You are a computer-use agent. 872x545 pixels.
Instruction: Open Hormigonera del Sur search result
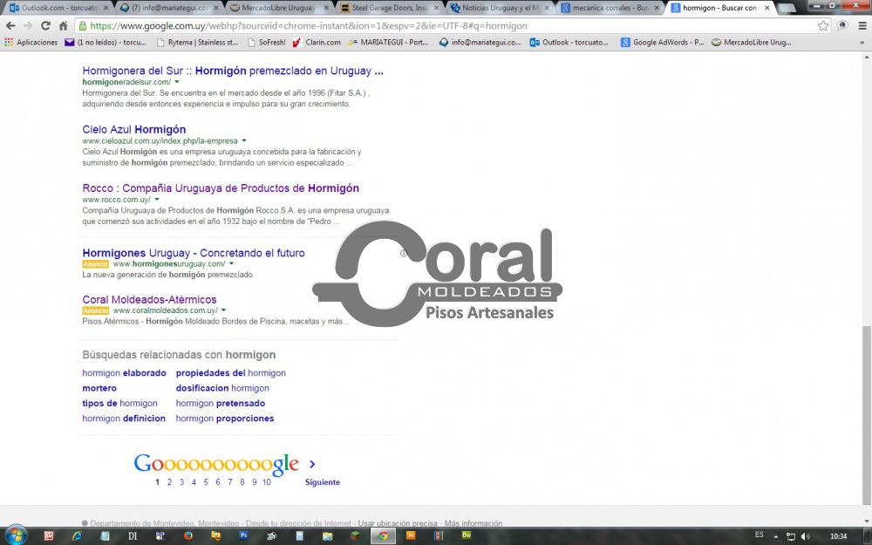click(233, 71)
